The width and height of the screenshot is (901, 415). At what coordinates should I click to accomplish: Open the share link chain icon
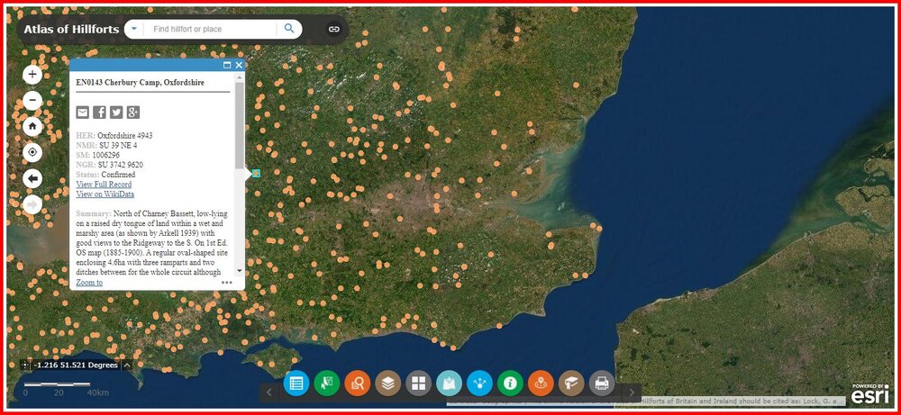click(334, 29)
